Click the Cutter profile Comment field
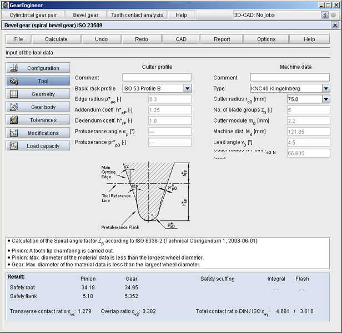 (157, 77)
